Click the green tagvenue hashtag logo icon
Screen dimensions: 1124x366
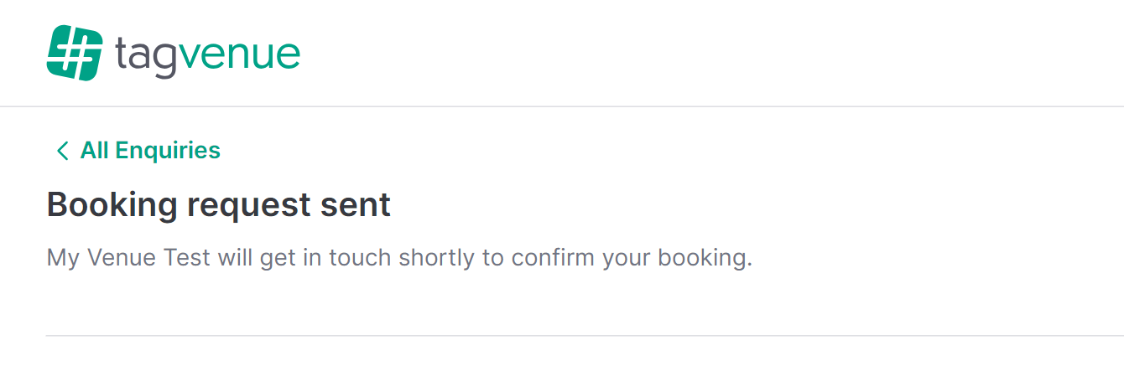[75, 53]
